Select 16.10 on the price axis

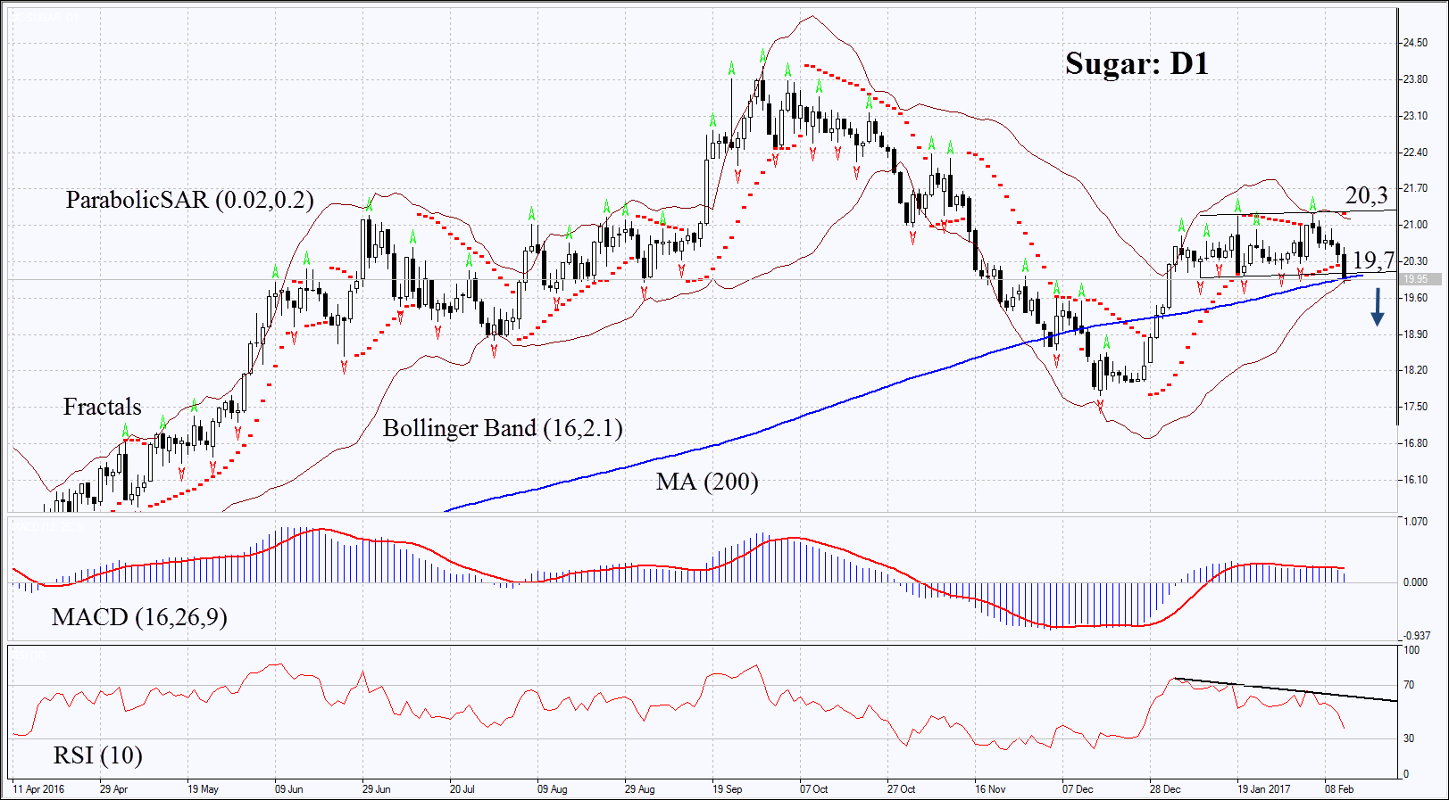point(1415,480)
